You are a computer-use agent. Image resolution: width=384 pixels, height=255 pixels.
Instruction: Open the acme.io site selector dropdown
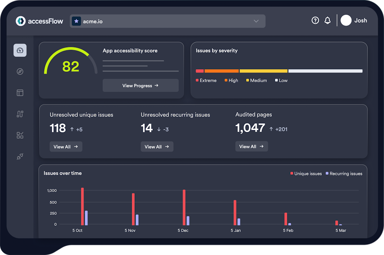point(256,21)
